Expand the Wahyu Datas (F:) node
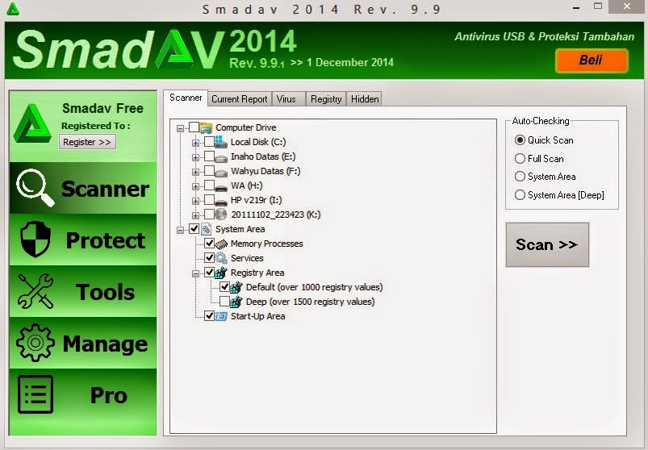 click(x=195, y=172)
